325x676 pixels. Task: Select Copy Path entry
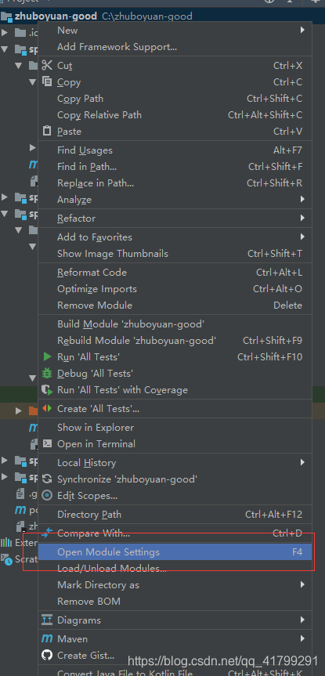175,98
